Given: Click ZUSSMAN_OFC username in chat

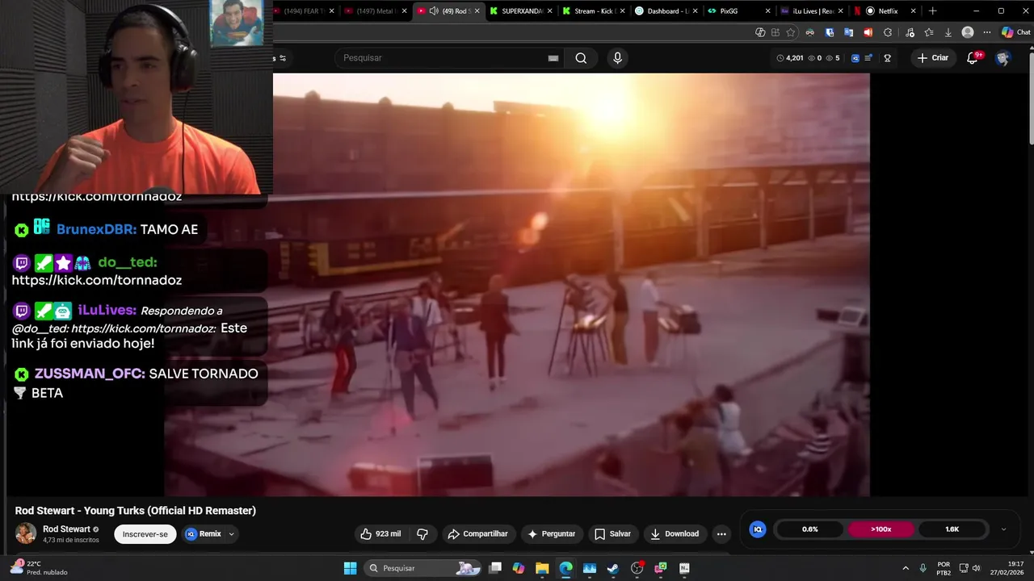Looking at the screenshot, I should (90, 374).
